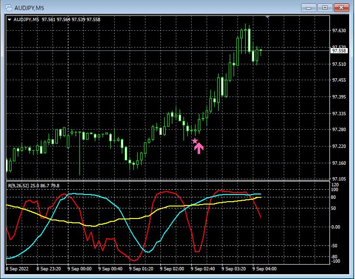Click the 97.395 price scale label
The height and width of the screenshot is (279, 355).
pyautogui.click(x=339, y=97)
